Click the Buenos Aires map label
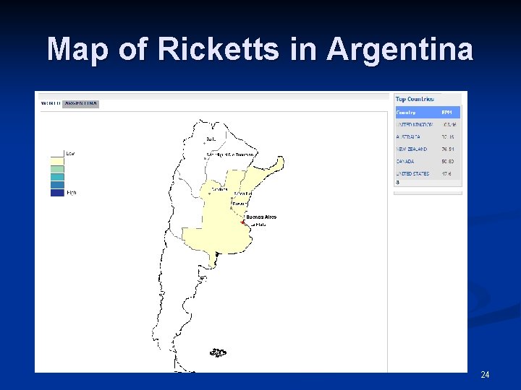Screen dimensions: 521x390 click(261, 217)
